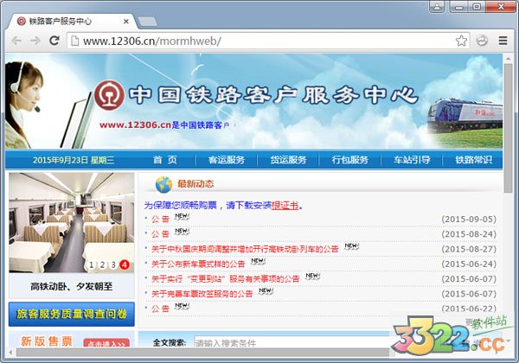This screenshot has height=363, width=519.
Task: Click the 新版售票 banner
Action: coord(72,339)
